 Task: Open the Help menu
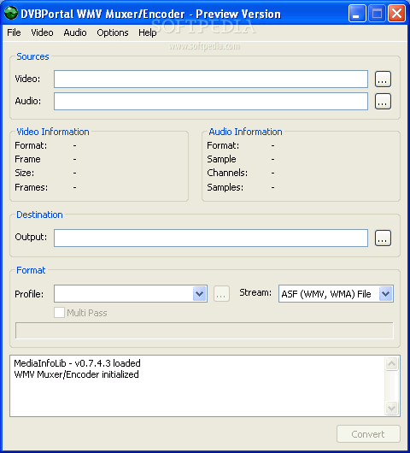(147, 32)
